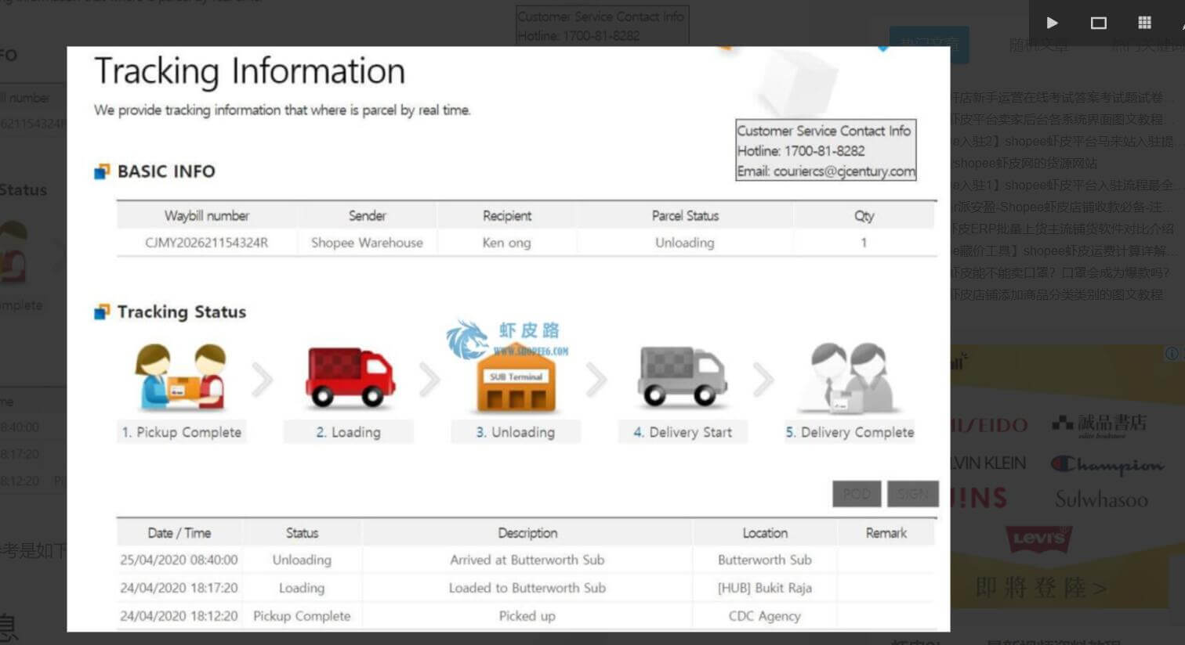The height and width of the screenshot is (645, 1185).
Task: Click the 'Waybill number' column header
Action: coord(206,216)
